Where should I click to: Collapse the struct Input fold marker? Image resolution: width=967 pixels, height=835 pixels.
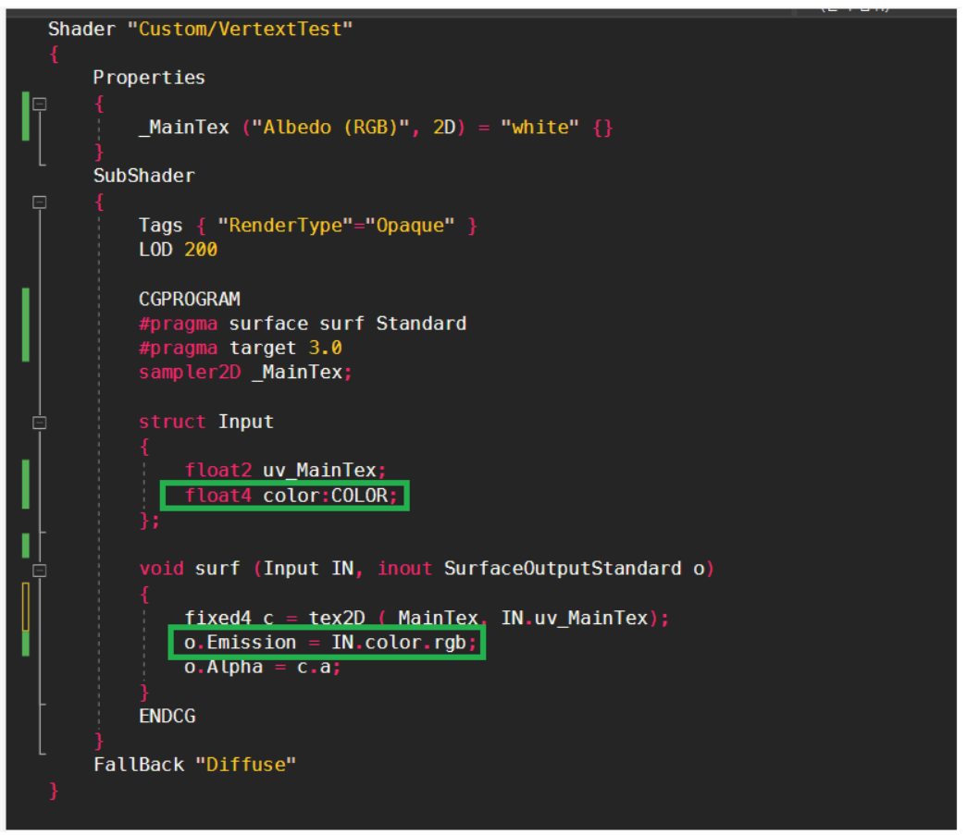tap(40, 422)
